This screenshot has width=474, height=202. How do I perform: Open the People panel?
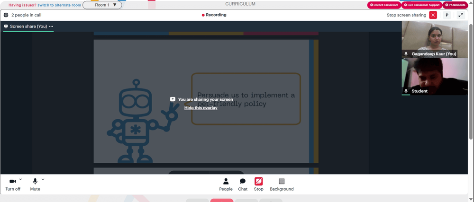226,184
